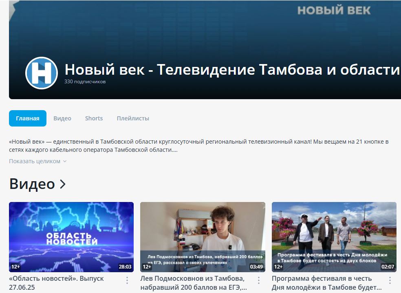Click the НОВЫЙ ВЕК banner text

334,11
